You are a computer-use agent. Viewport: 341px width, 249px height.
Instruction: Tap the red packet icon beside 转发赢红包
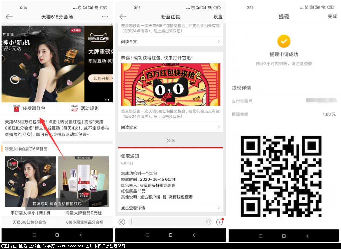(16, 108)
